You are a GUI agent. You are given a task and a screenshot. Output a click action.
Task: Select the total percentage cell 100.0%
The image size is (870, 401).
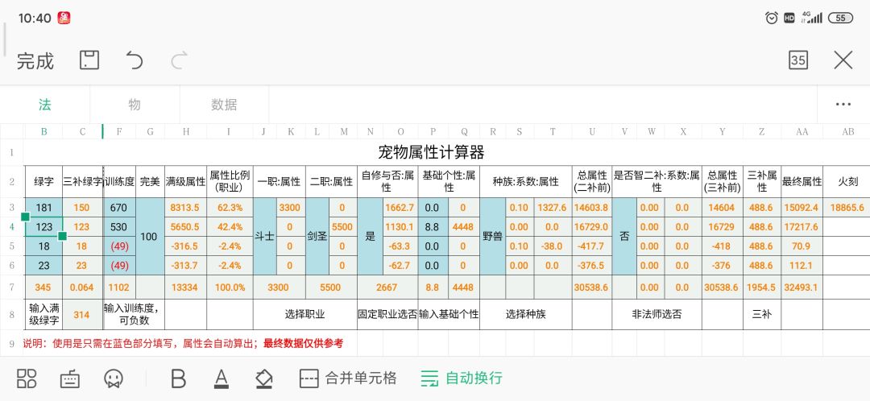point(230,287)
